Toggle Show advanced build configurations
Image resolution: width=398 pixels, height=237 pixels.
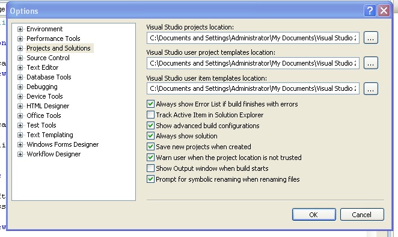pos(150,126)
